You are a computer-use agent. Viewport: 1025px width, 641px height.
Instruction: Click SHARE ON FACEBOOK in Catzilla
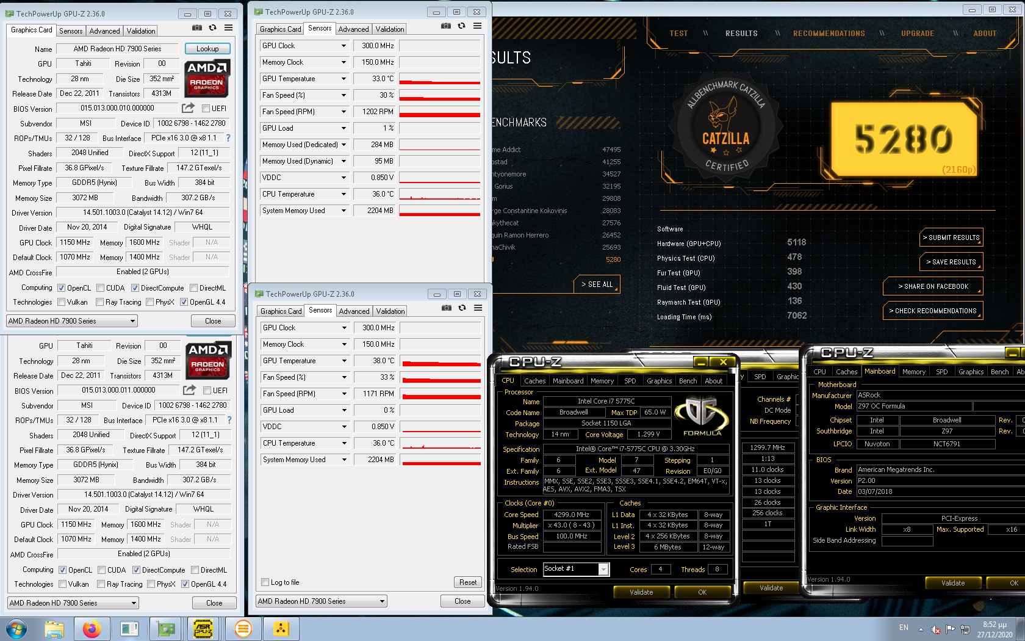pos(933,286)
